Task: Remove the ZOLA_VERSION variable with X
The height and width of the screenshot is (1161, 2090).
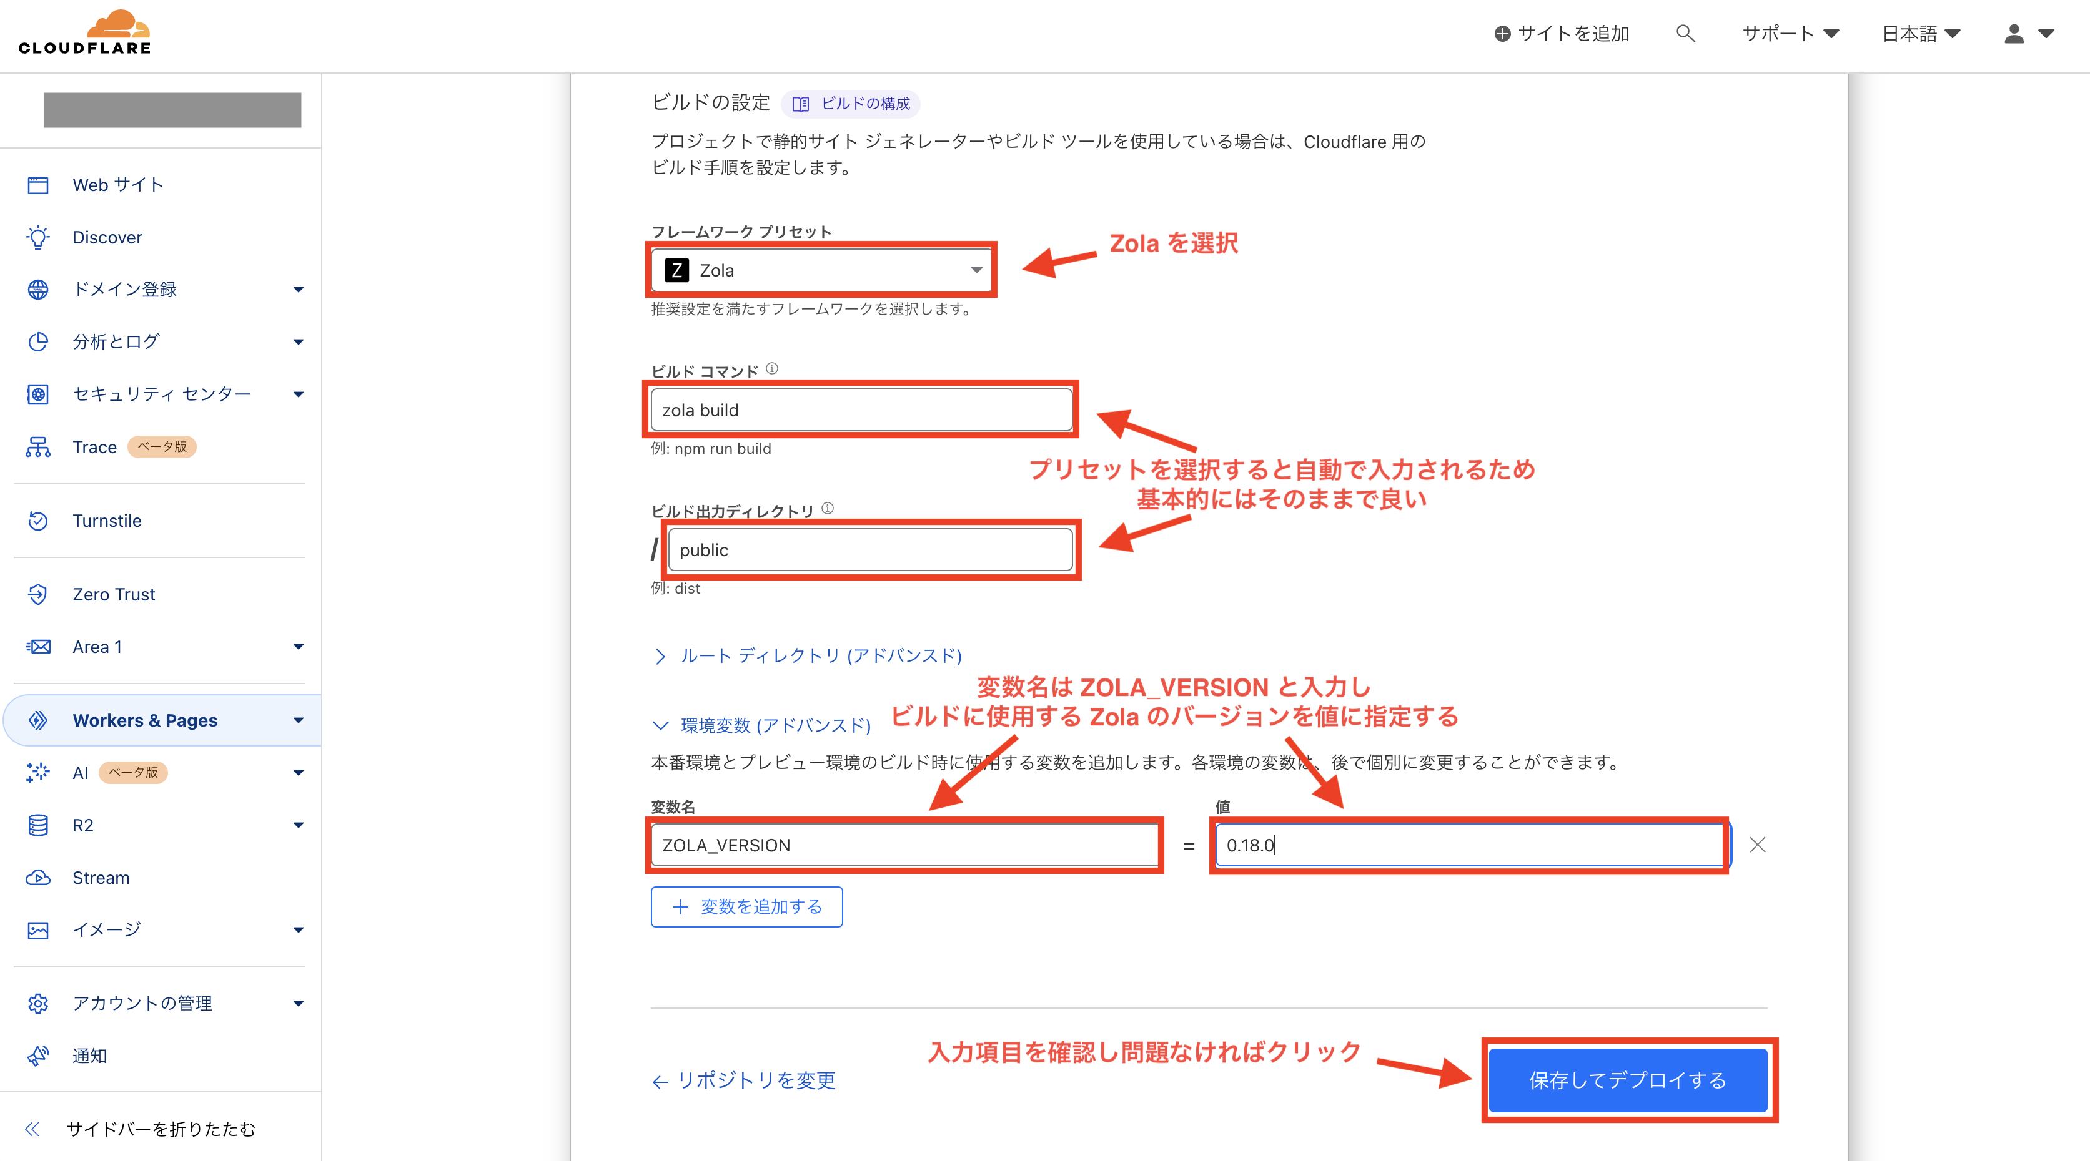Action: pos(1757,845)
